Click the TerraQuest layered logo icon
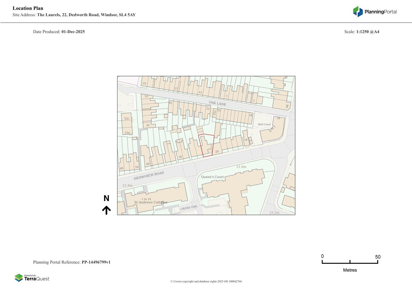This screenshot has height=291, width=412. coord(19,278)
